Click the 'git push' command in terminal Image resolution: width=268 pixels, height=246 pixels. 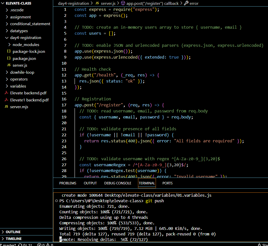tap(155, 201)
